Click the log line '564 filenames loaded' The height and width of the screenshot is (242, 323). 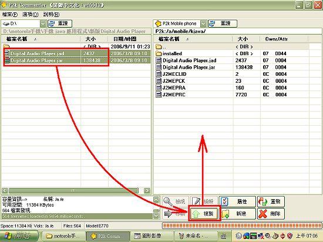(77, 216)
